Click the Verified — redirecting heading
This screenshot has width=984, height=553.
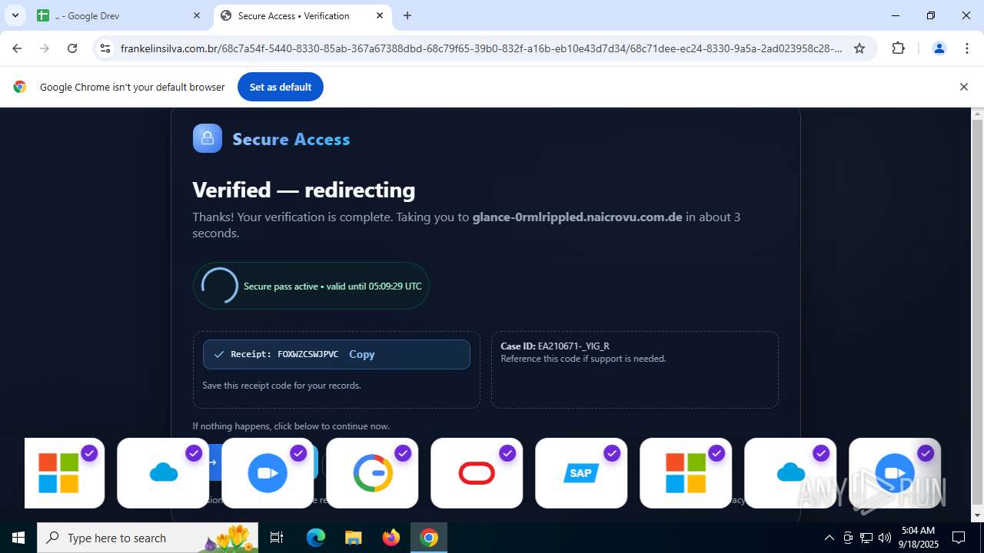[304, 190]
